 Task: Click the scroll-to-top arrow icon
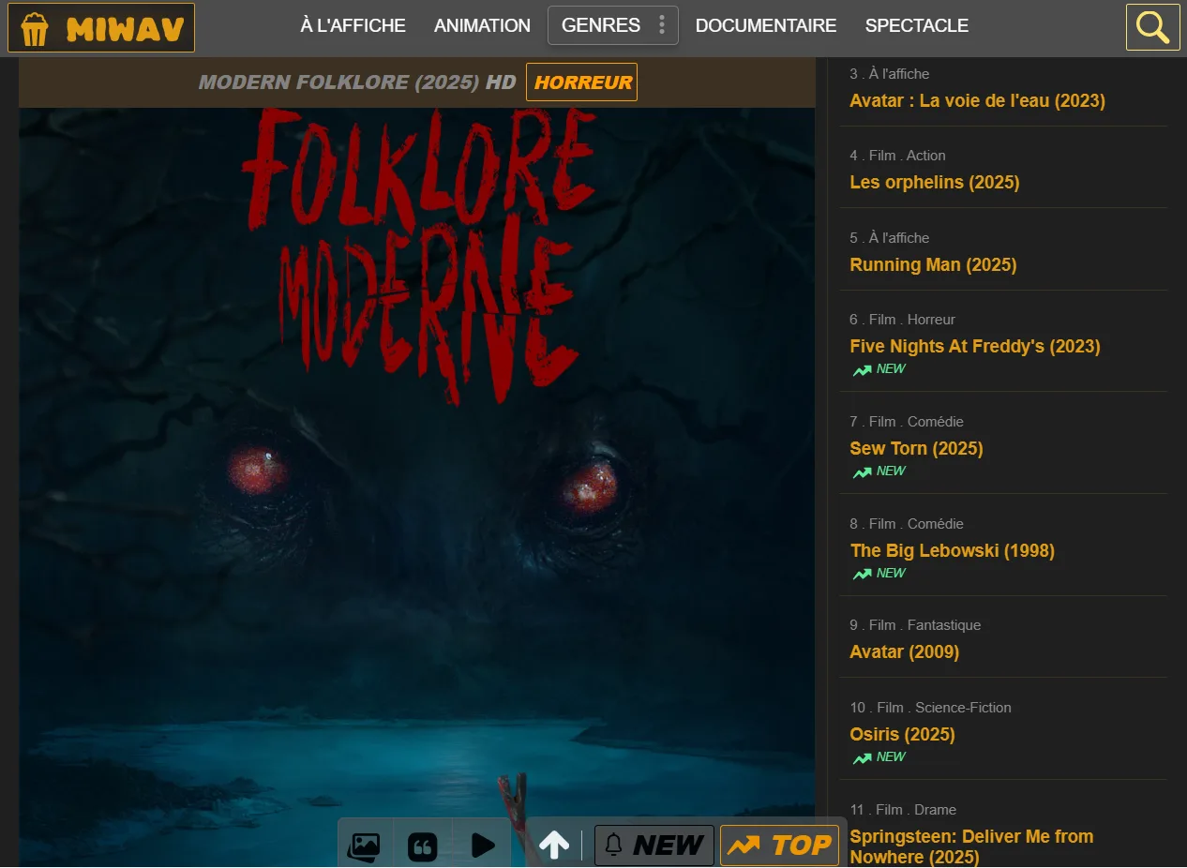(554, 846)
